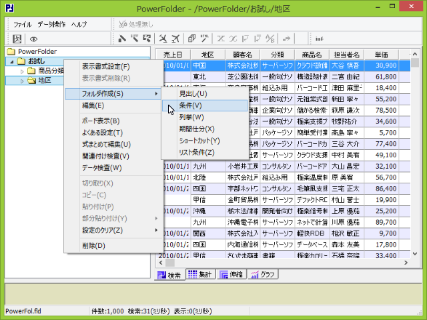Click the 図 diagram toolbar icon

17,39
